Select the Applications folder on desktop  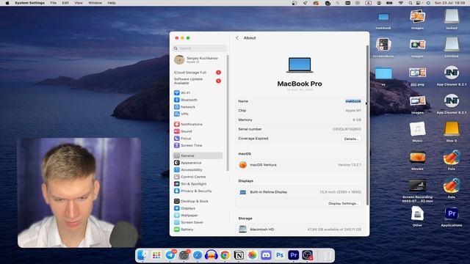click(x=452, y=216)
